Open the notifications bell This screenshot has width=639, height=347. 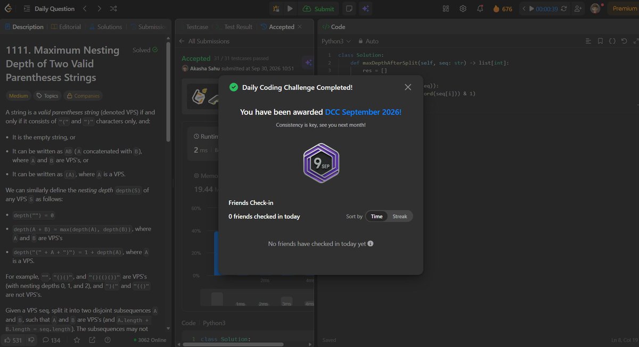480,9
